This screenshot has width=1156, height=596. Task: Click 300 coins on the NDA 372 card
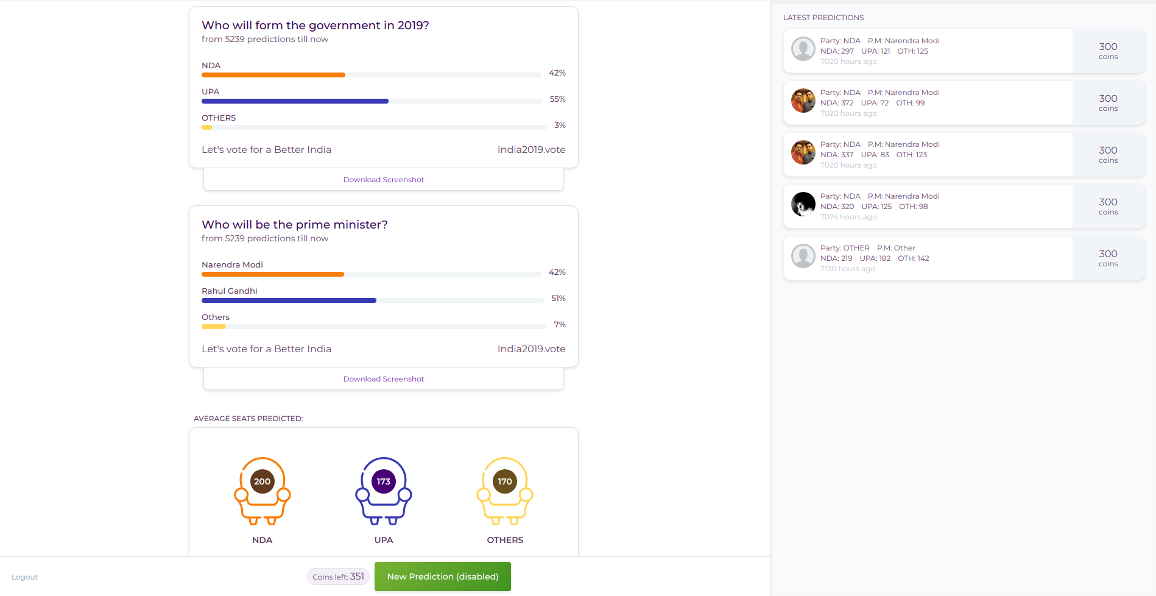point(1108,103)
